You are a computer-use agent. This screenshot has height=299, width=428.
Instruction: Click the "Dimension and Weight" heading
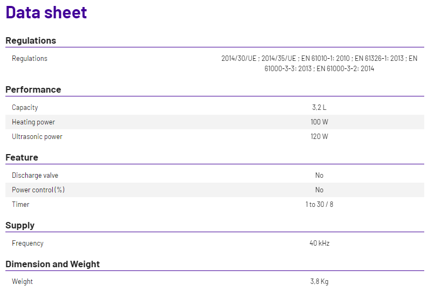pyautogui.click(x=53, y=264)
